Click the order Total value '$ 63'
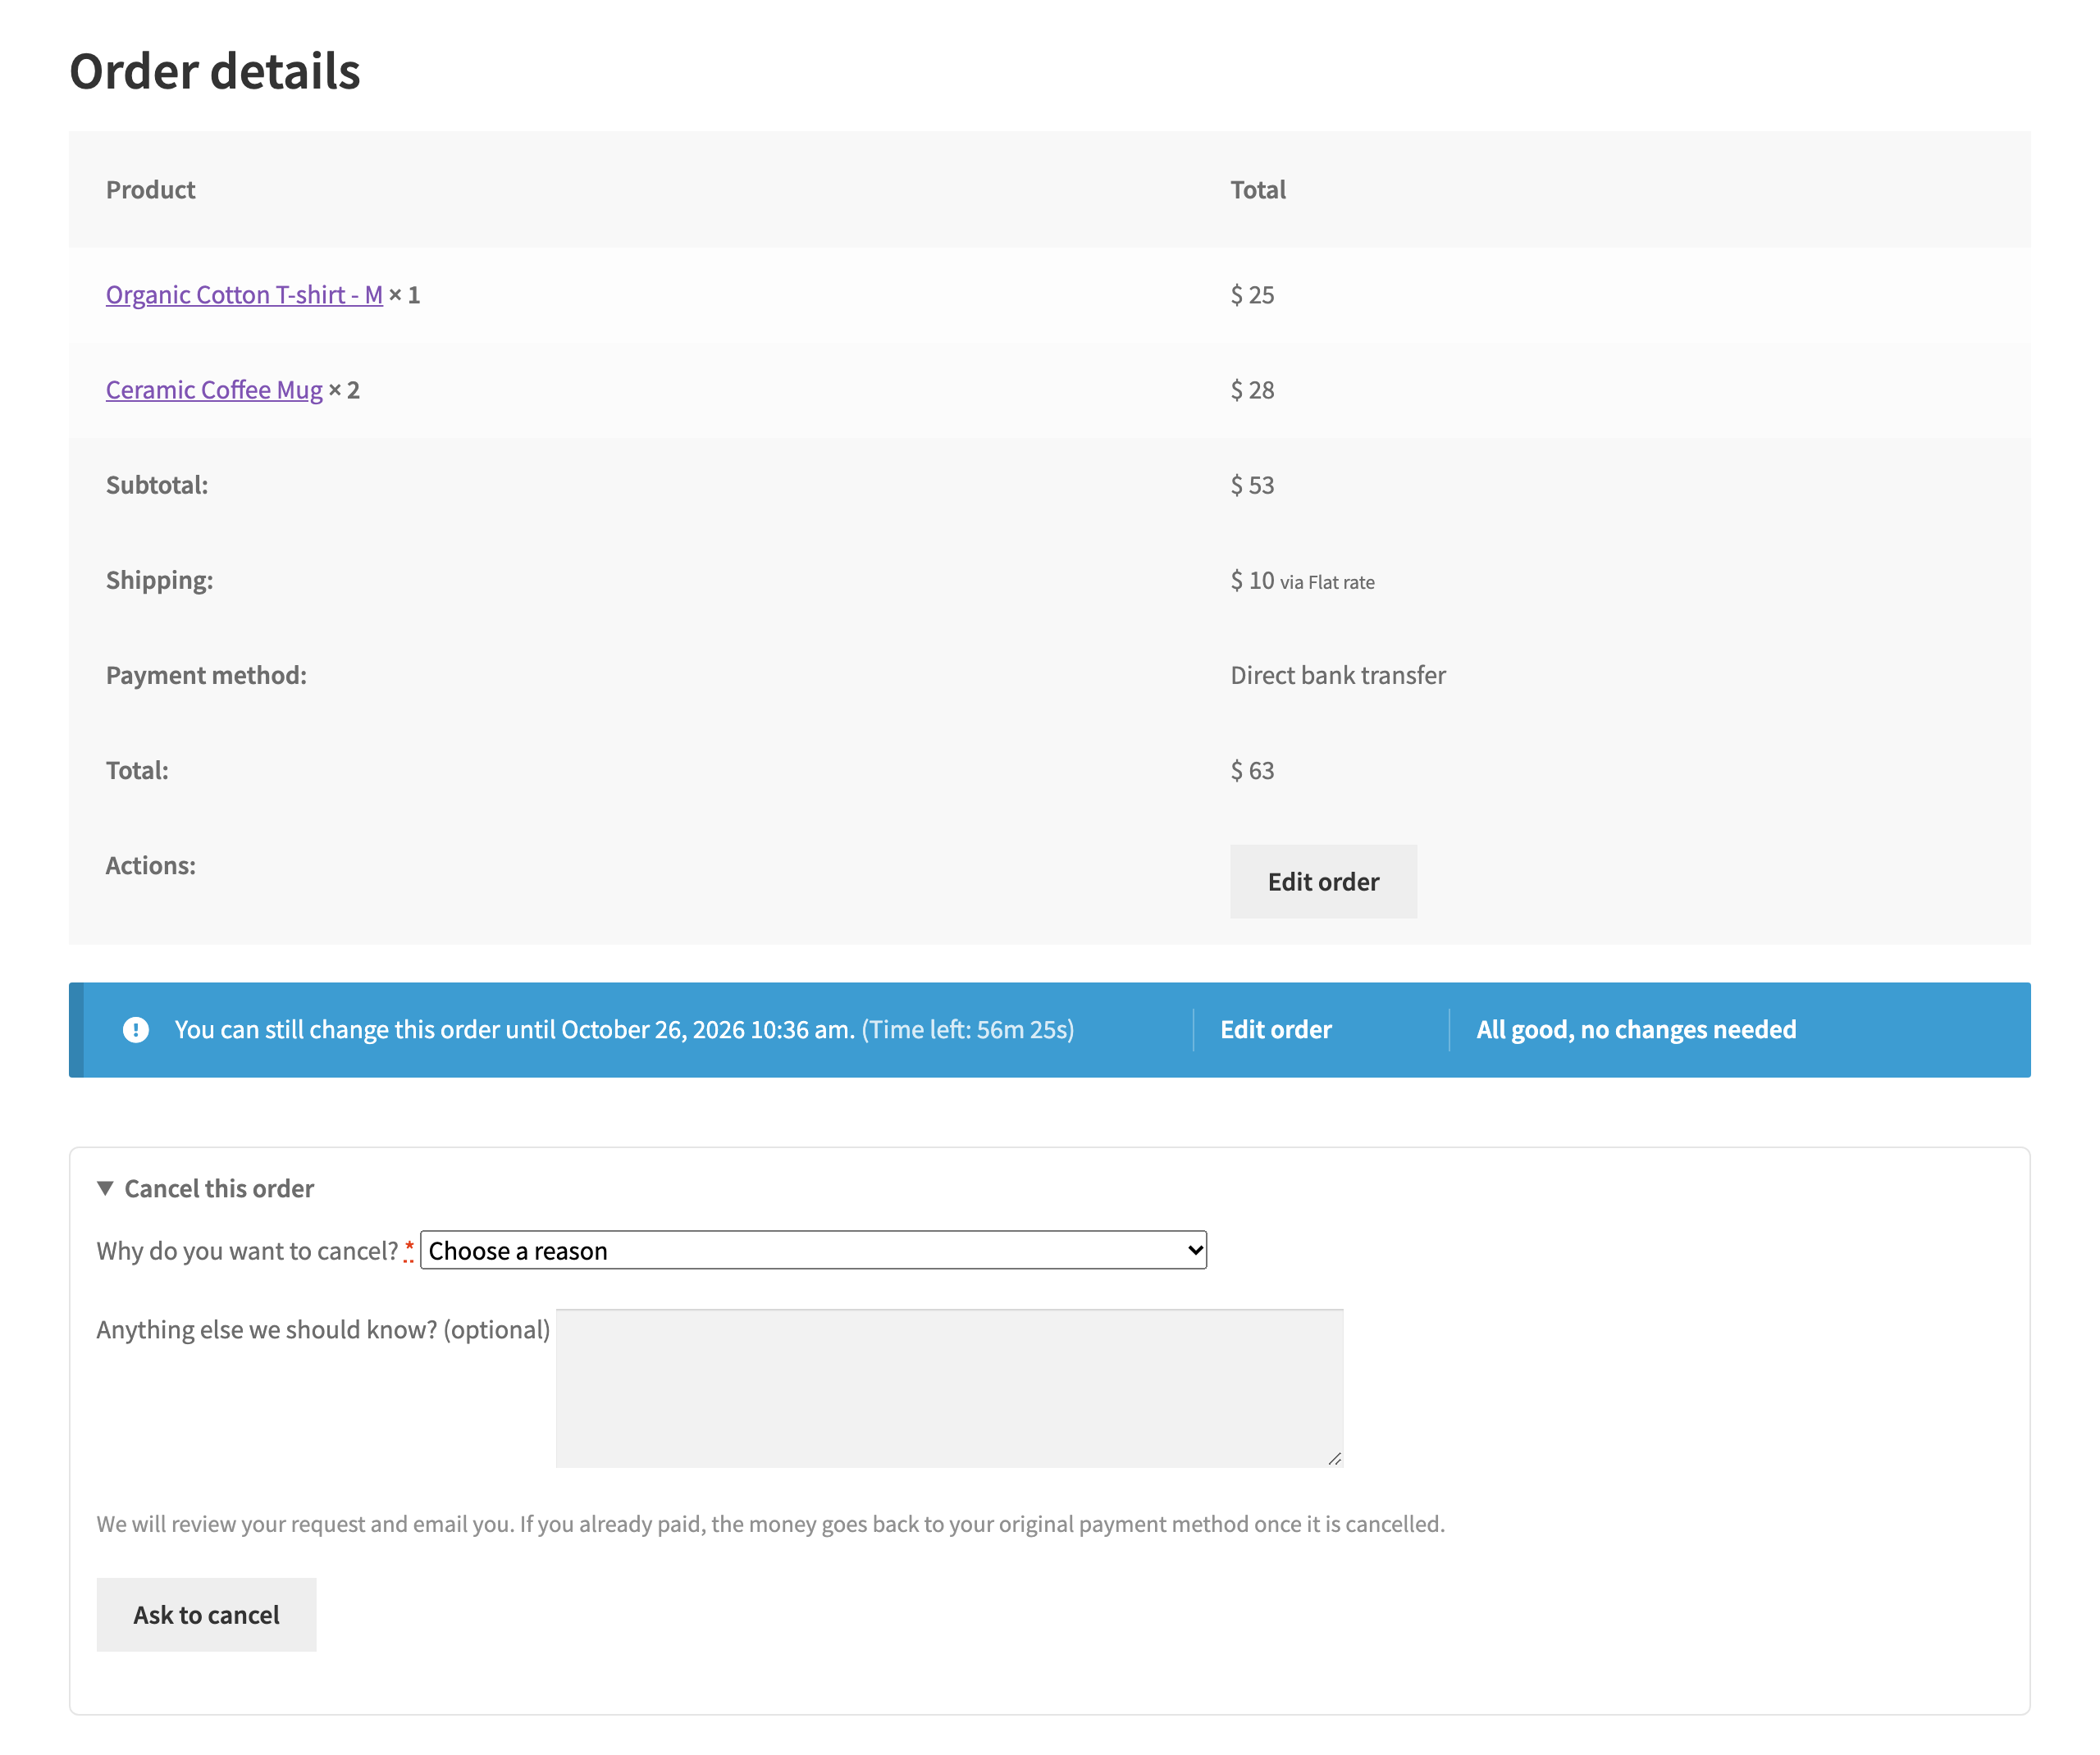Screen dimensions: 2100x1755 [x=1252, y=770]
